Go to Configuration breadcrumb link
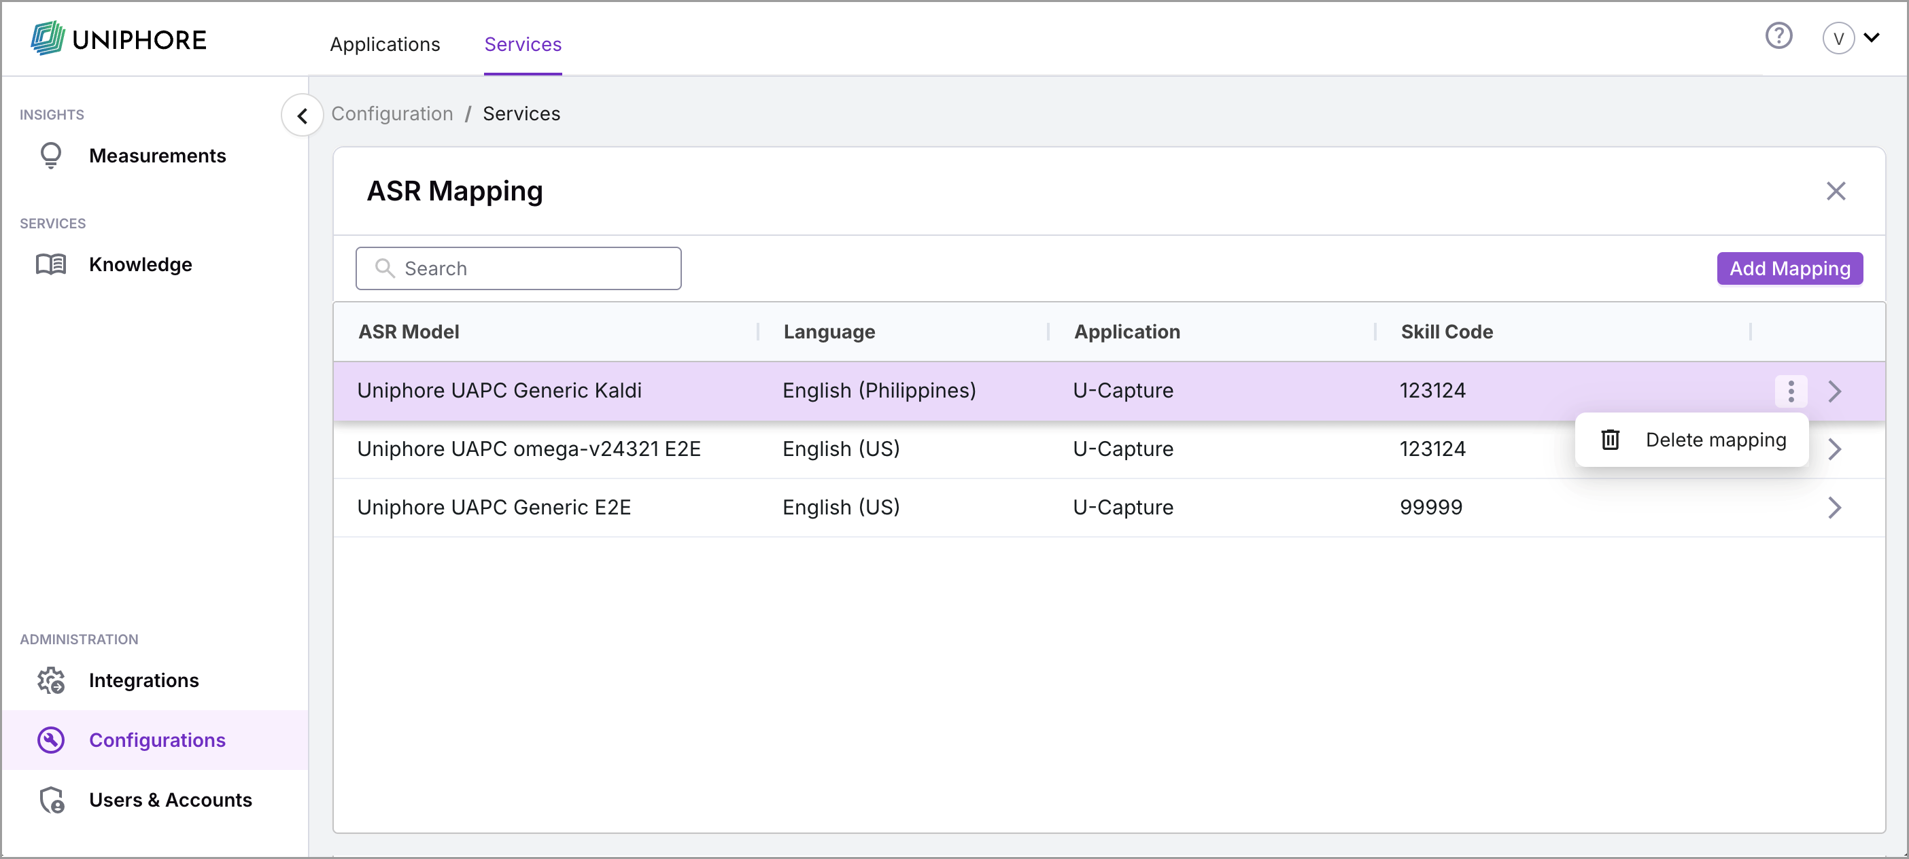Screen dimensions: 1909x859 (392, 113)
